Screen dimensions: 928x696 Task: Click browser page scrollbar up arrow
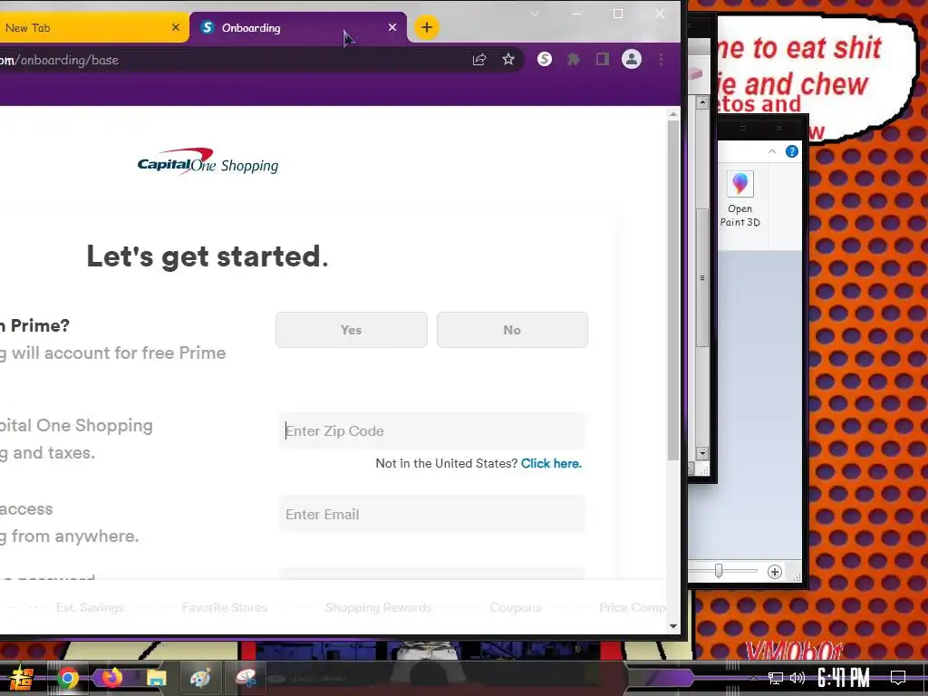point(673,113)
